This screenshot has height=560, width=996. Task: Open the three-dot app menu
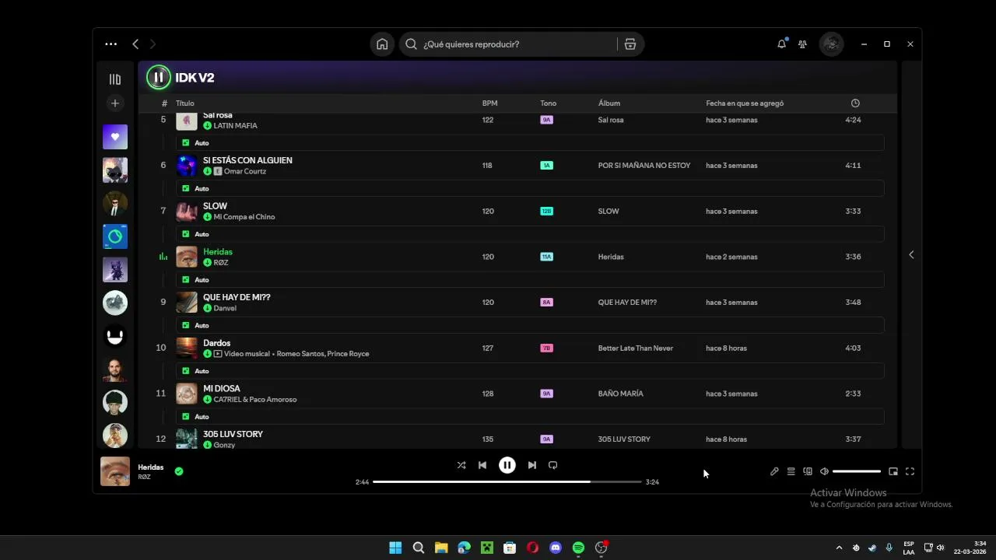pyautogui.click(x=111, y=44)
